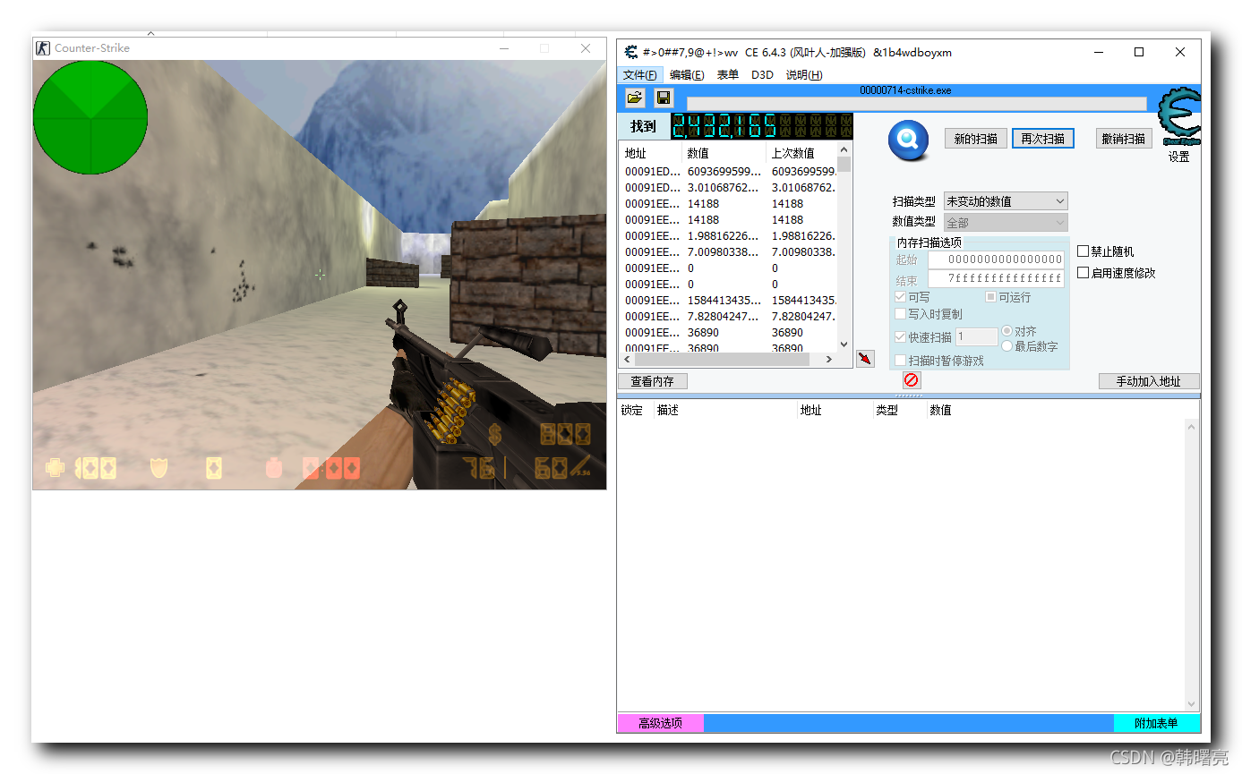Click the quick scan alignment value field

pyautogui.click(x=977, y=337)
